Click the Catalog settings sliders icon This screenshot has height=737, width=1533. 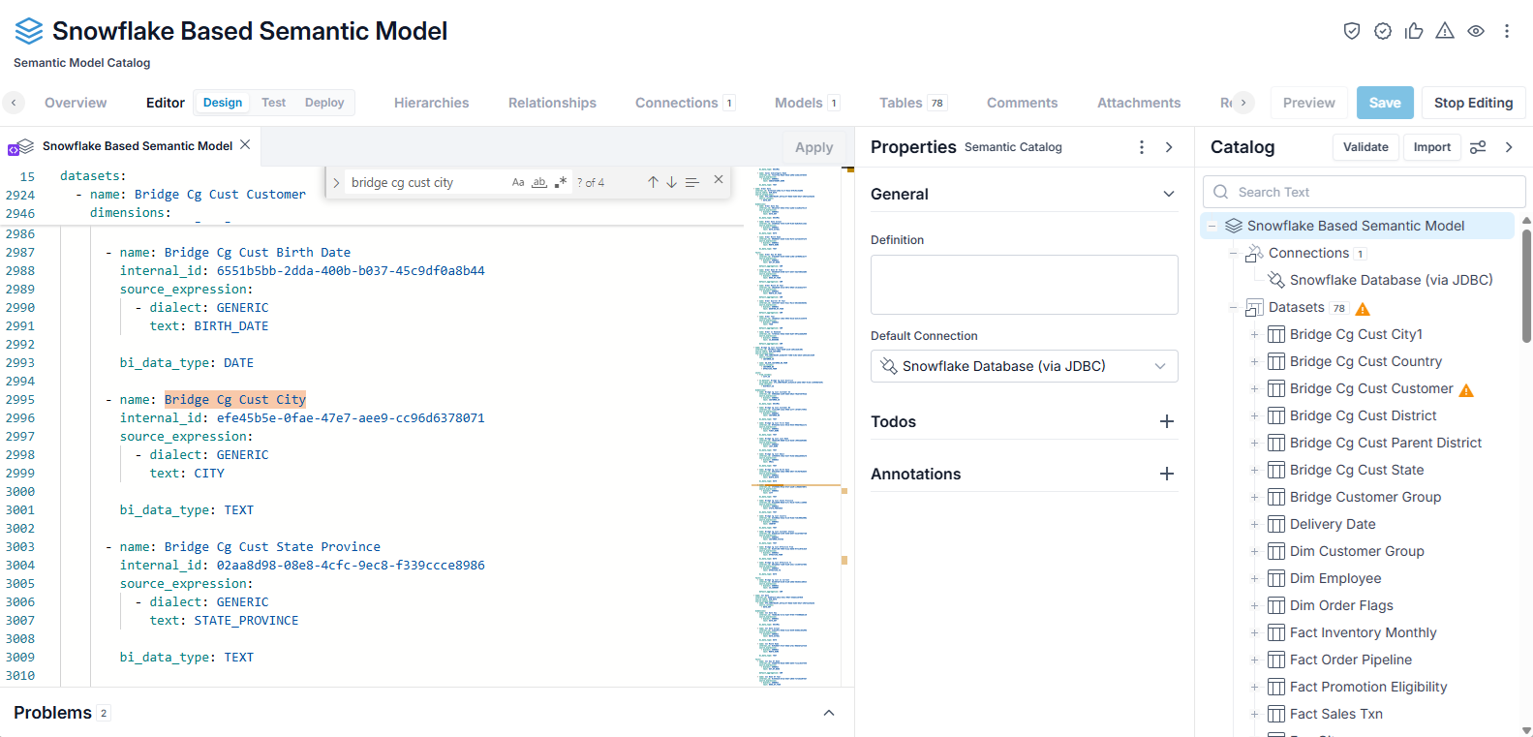point(1478,147)
